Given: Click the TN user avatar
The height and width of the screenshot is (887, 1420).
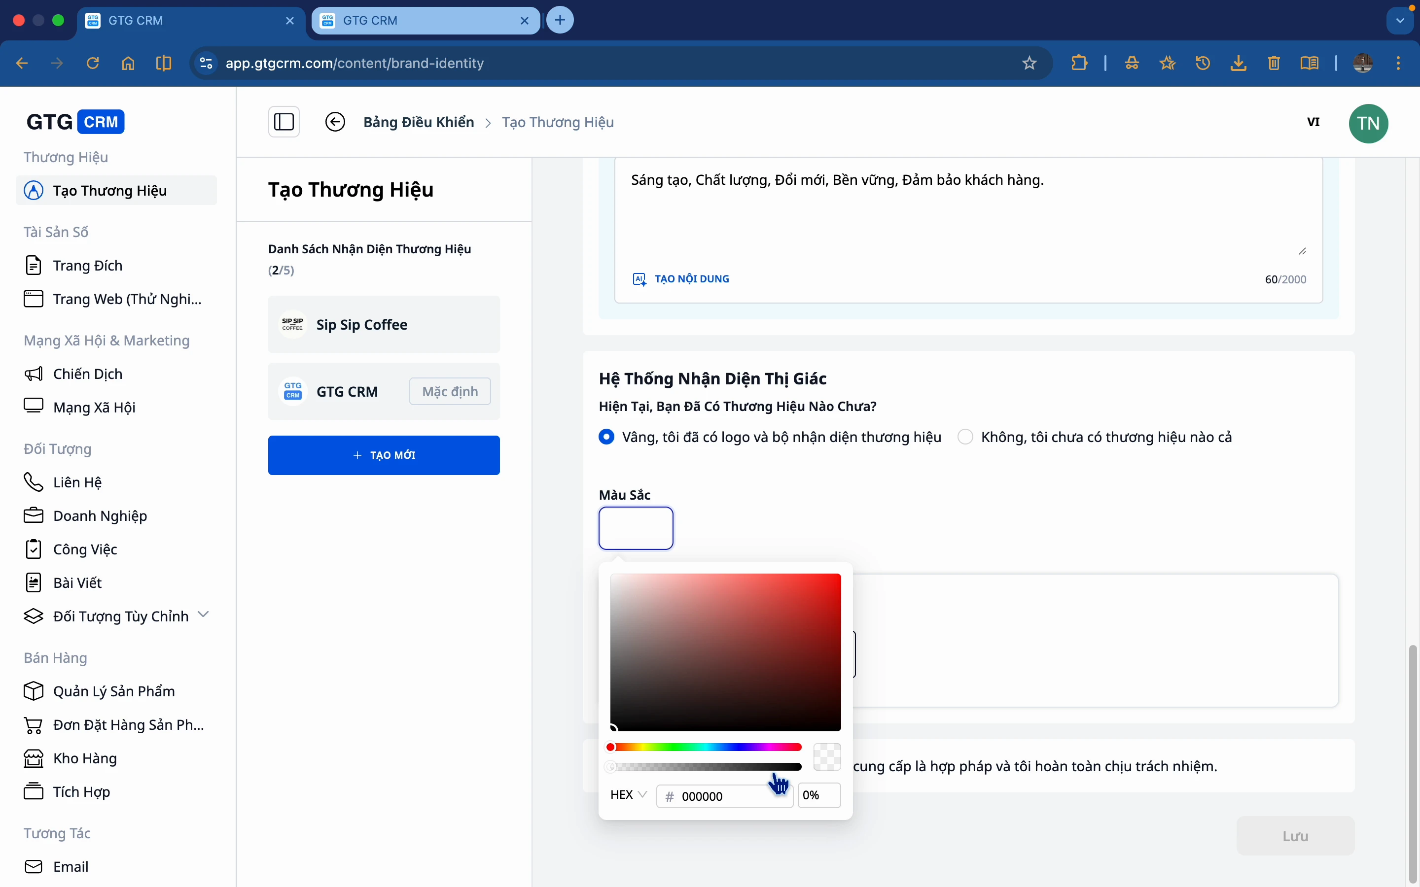Looking at the screenshot, I should pyautogui.click(x=1368, y=123).
